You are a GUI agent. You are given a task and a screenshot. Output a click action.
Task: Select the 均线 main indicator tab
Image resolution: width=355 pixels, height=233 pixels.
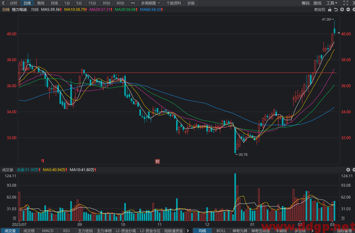pyautogui.click(x=202, y=231)
